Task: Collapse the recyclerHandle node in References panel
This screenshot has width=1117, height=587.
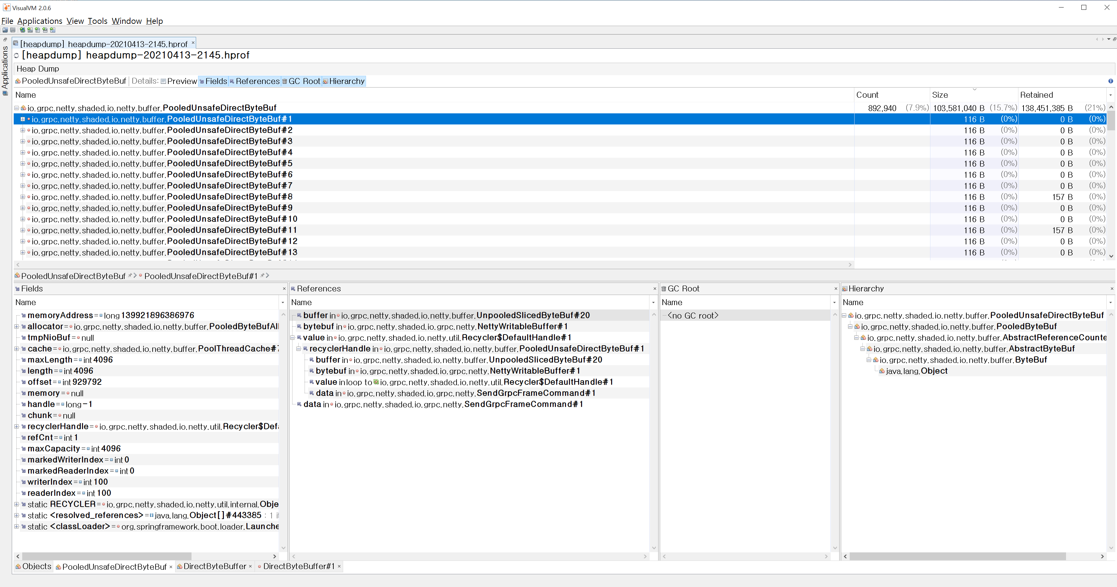Action: click(299, 349)
